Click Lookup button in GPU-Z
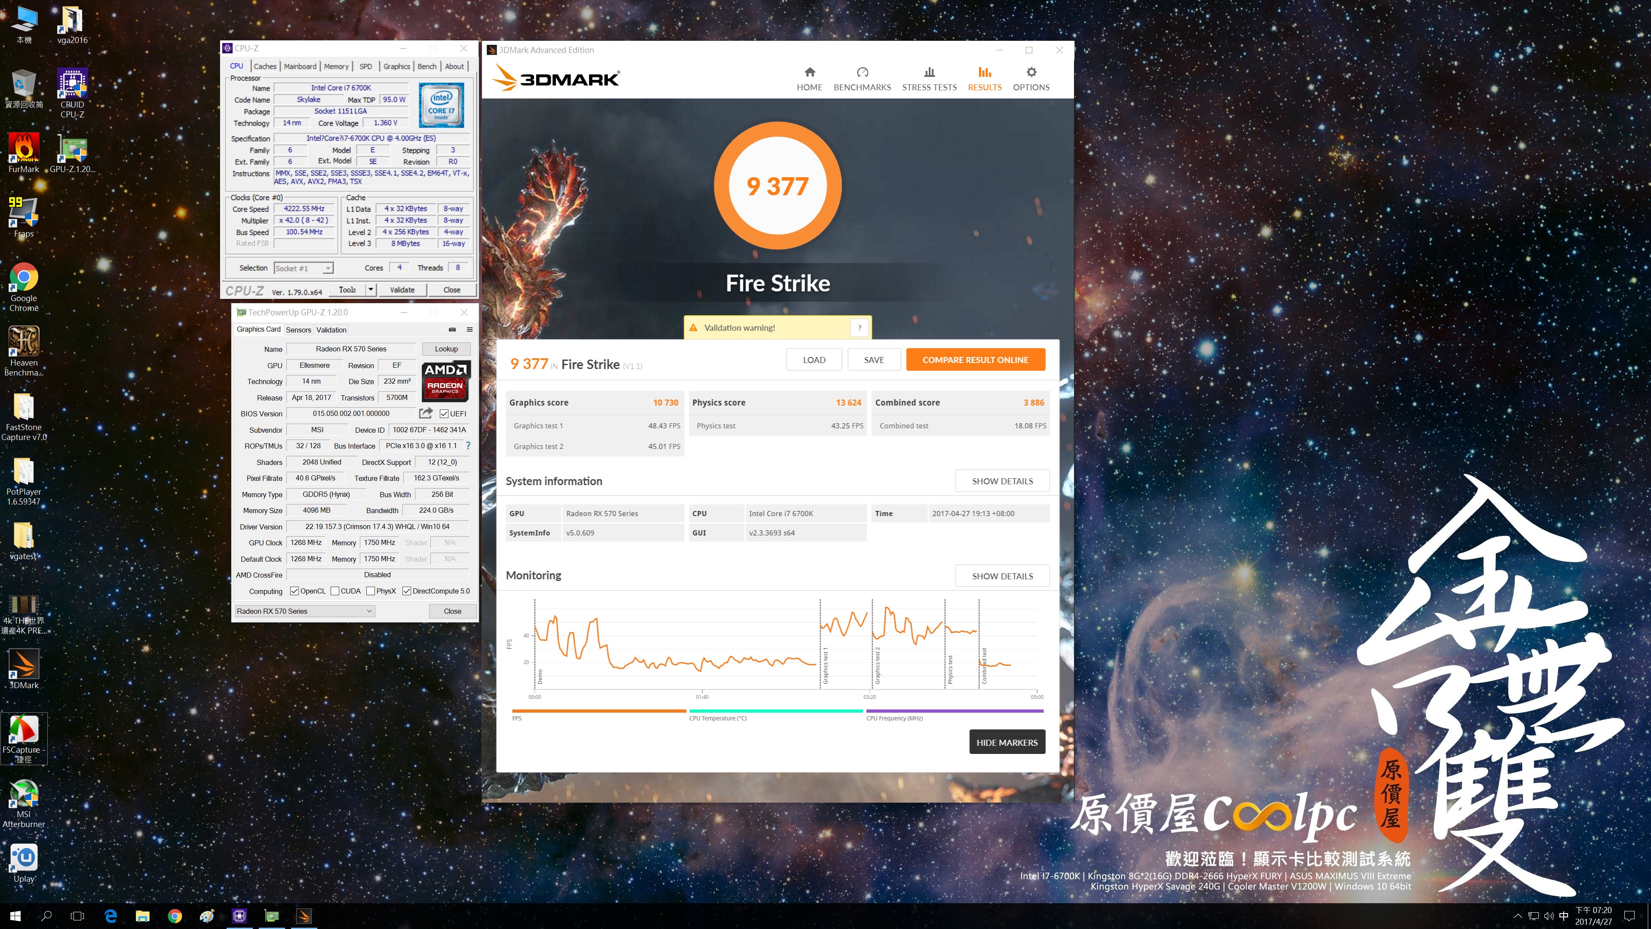This screenshot has height=929, width=1651. 446,349
